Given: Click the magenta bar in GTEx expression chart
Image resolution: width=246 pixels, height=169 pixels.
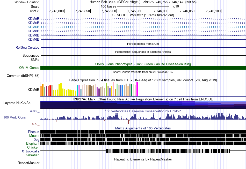Looking at the screenshot, I should click(137, 89).
